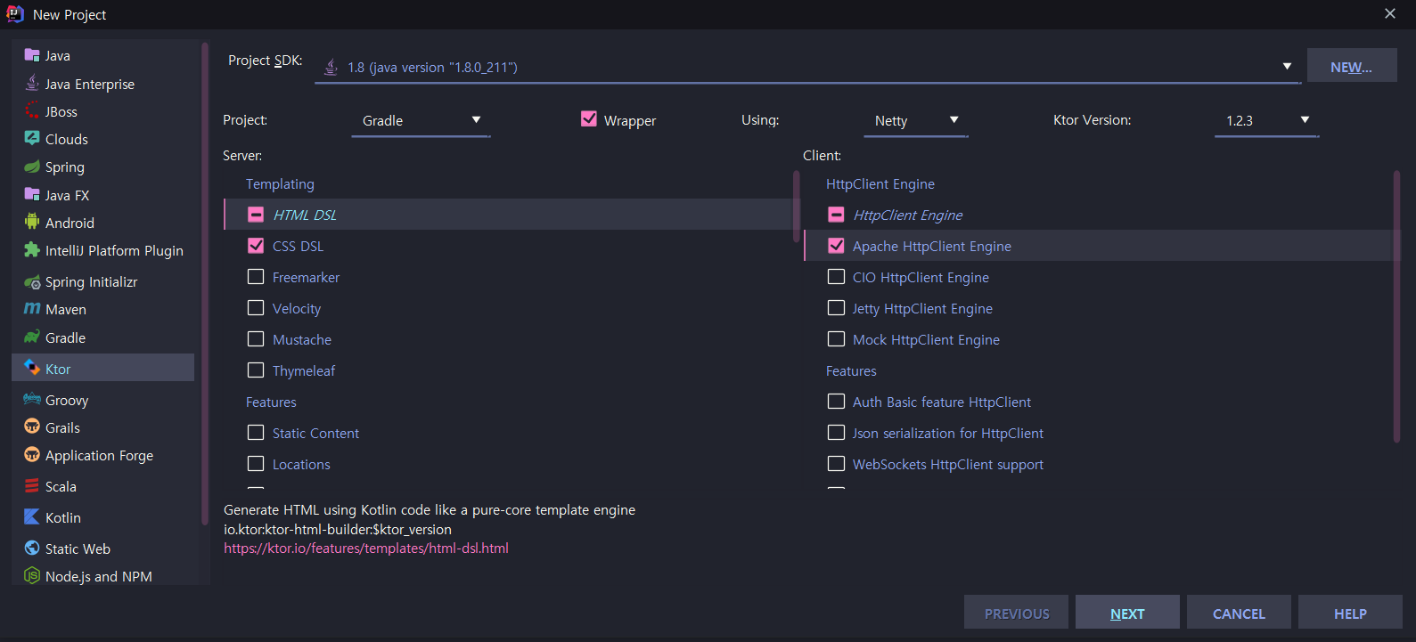
Task: Check the Static Content feature
Action: tap(256, 433)
